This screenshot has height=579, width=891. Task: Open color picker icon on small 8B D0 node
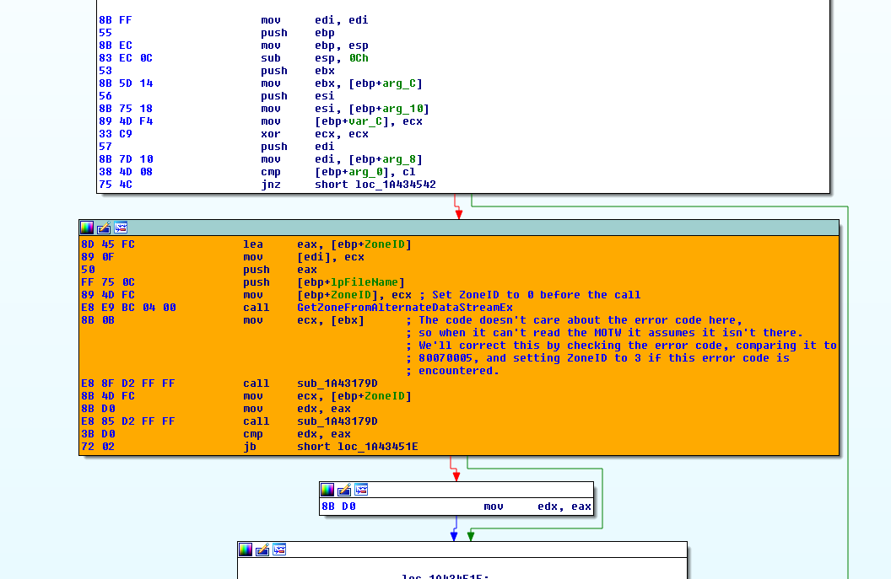pyautogui.click(x=327, y=490)
